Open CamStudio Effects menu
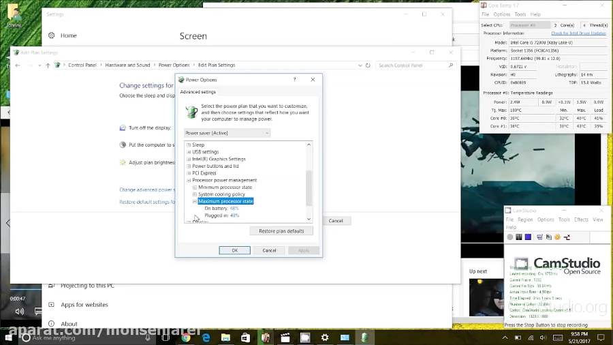This screenshot has width=613, height=345. [x=581, y=220]
